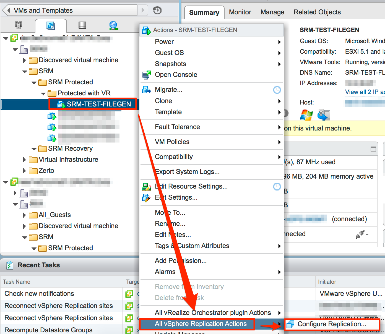Click the Open Console monitor icon
Viewport: 385px width, 334px height.
146,75
